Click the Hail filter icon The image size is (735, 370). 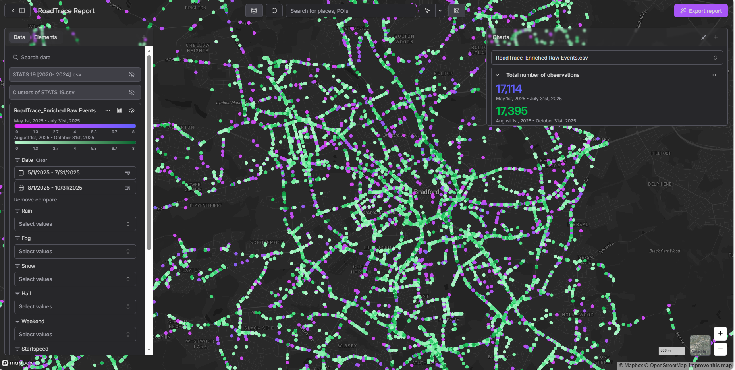coord(17,294)
